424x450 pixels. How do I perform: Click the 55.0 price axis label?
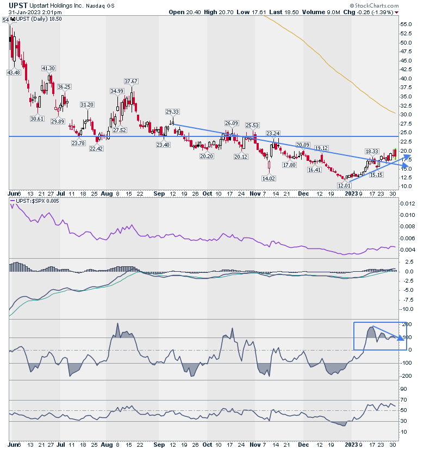coord(406,24)
